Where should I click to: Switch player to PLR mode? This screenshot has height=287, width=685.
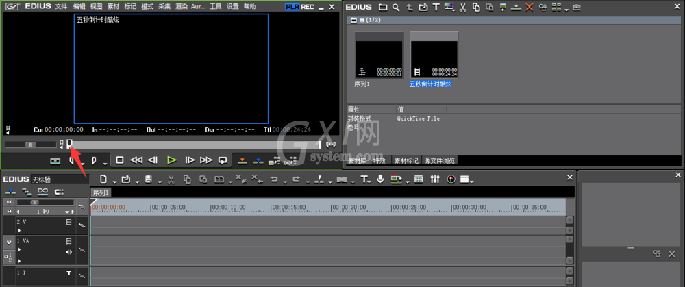coord(292,7)
